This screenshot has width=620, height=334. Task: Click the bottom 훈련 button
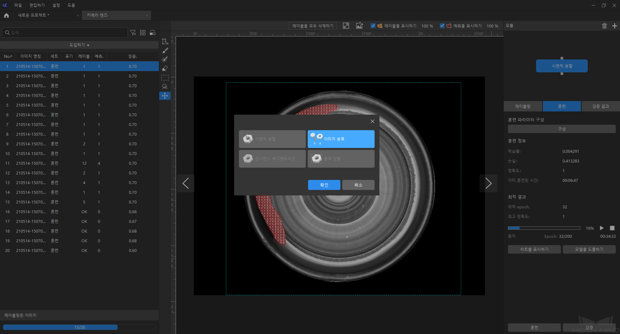tap(534, 328)
